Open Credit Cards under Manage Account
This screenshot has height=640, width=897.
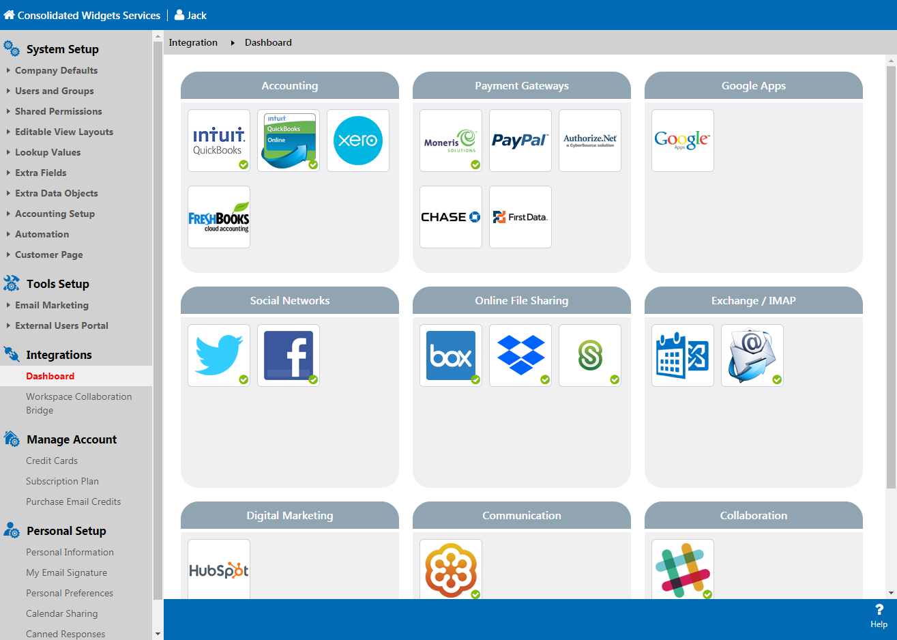[52, 461]
